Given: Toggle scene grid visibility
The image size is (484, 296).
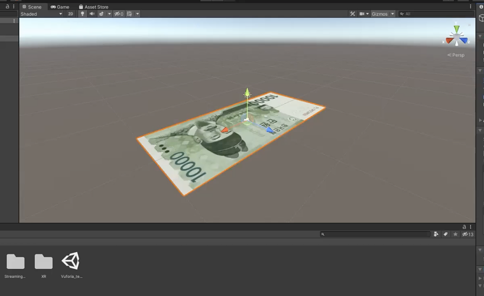Looking at the screenshot, I should [x=130, y=14].
